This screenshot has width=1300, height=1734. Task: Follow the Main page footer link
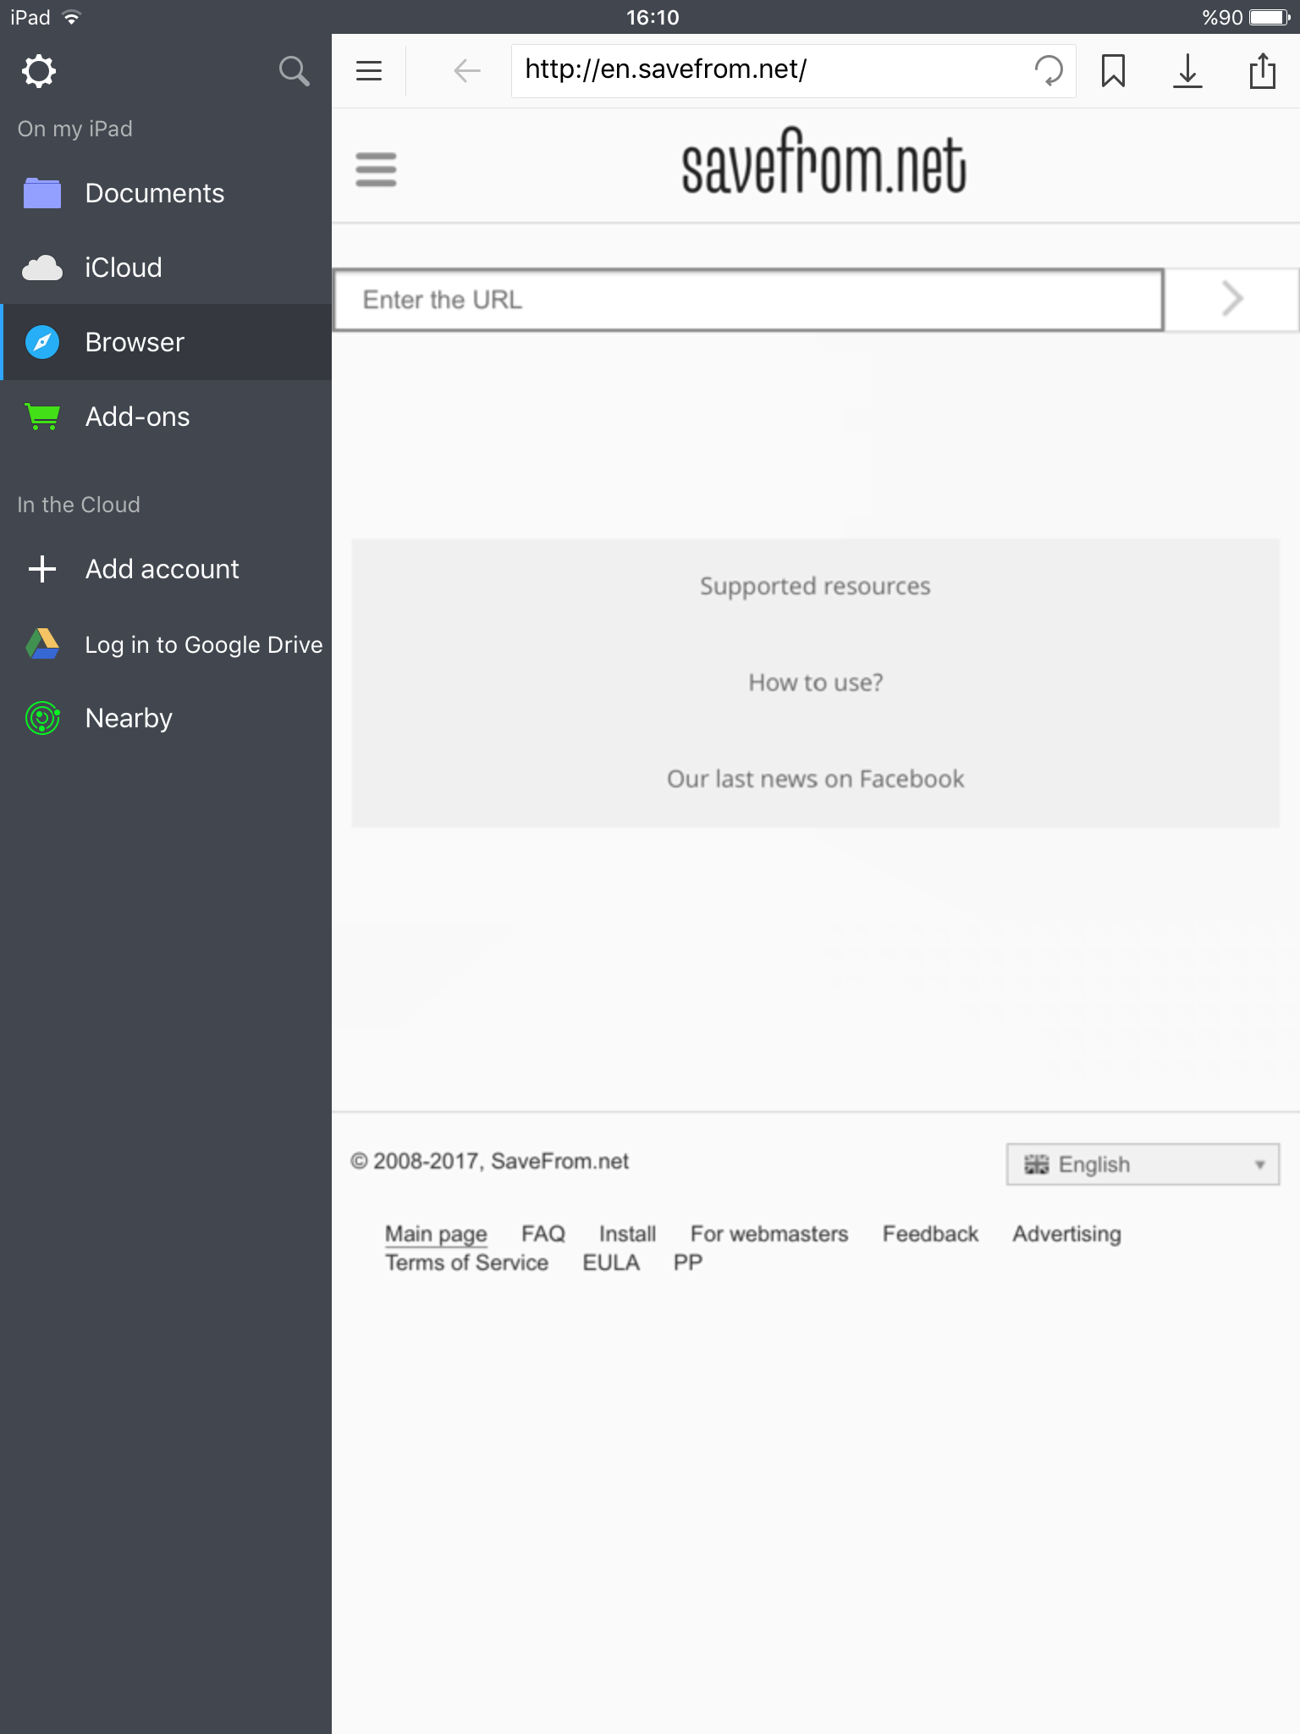pos(436,1234)
